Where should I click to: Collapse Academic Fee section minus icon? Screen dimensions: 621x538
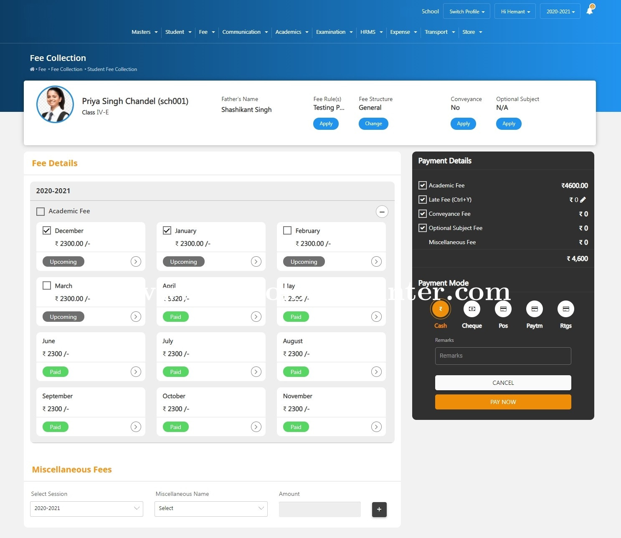[382, 212]
